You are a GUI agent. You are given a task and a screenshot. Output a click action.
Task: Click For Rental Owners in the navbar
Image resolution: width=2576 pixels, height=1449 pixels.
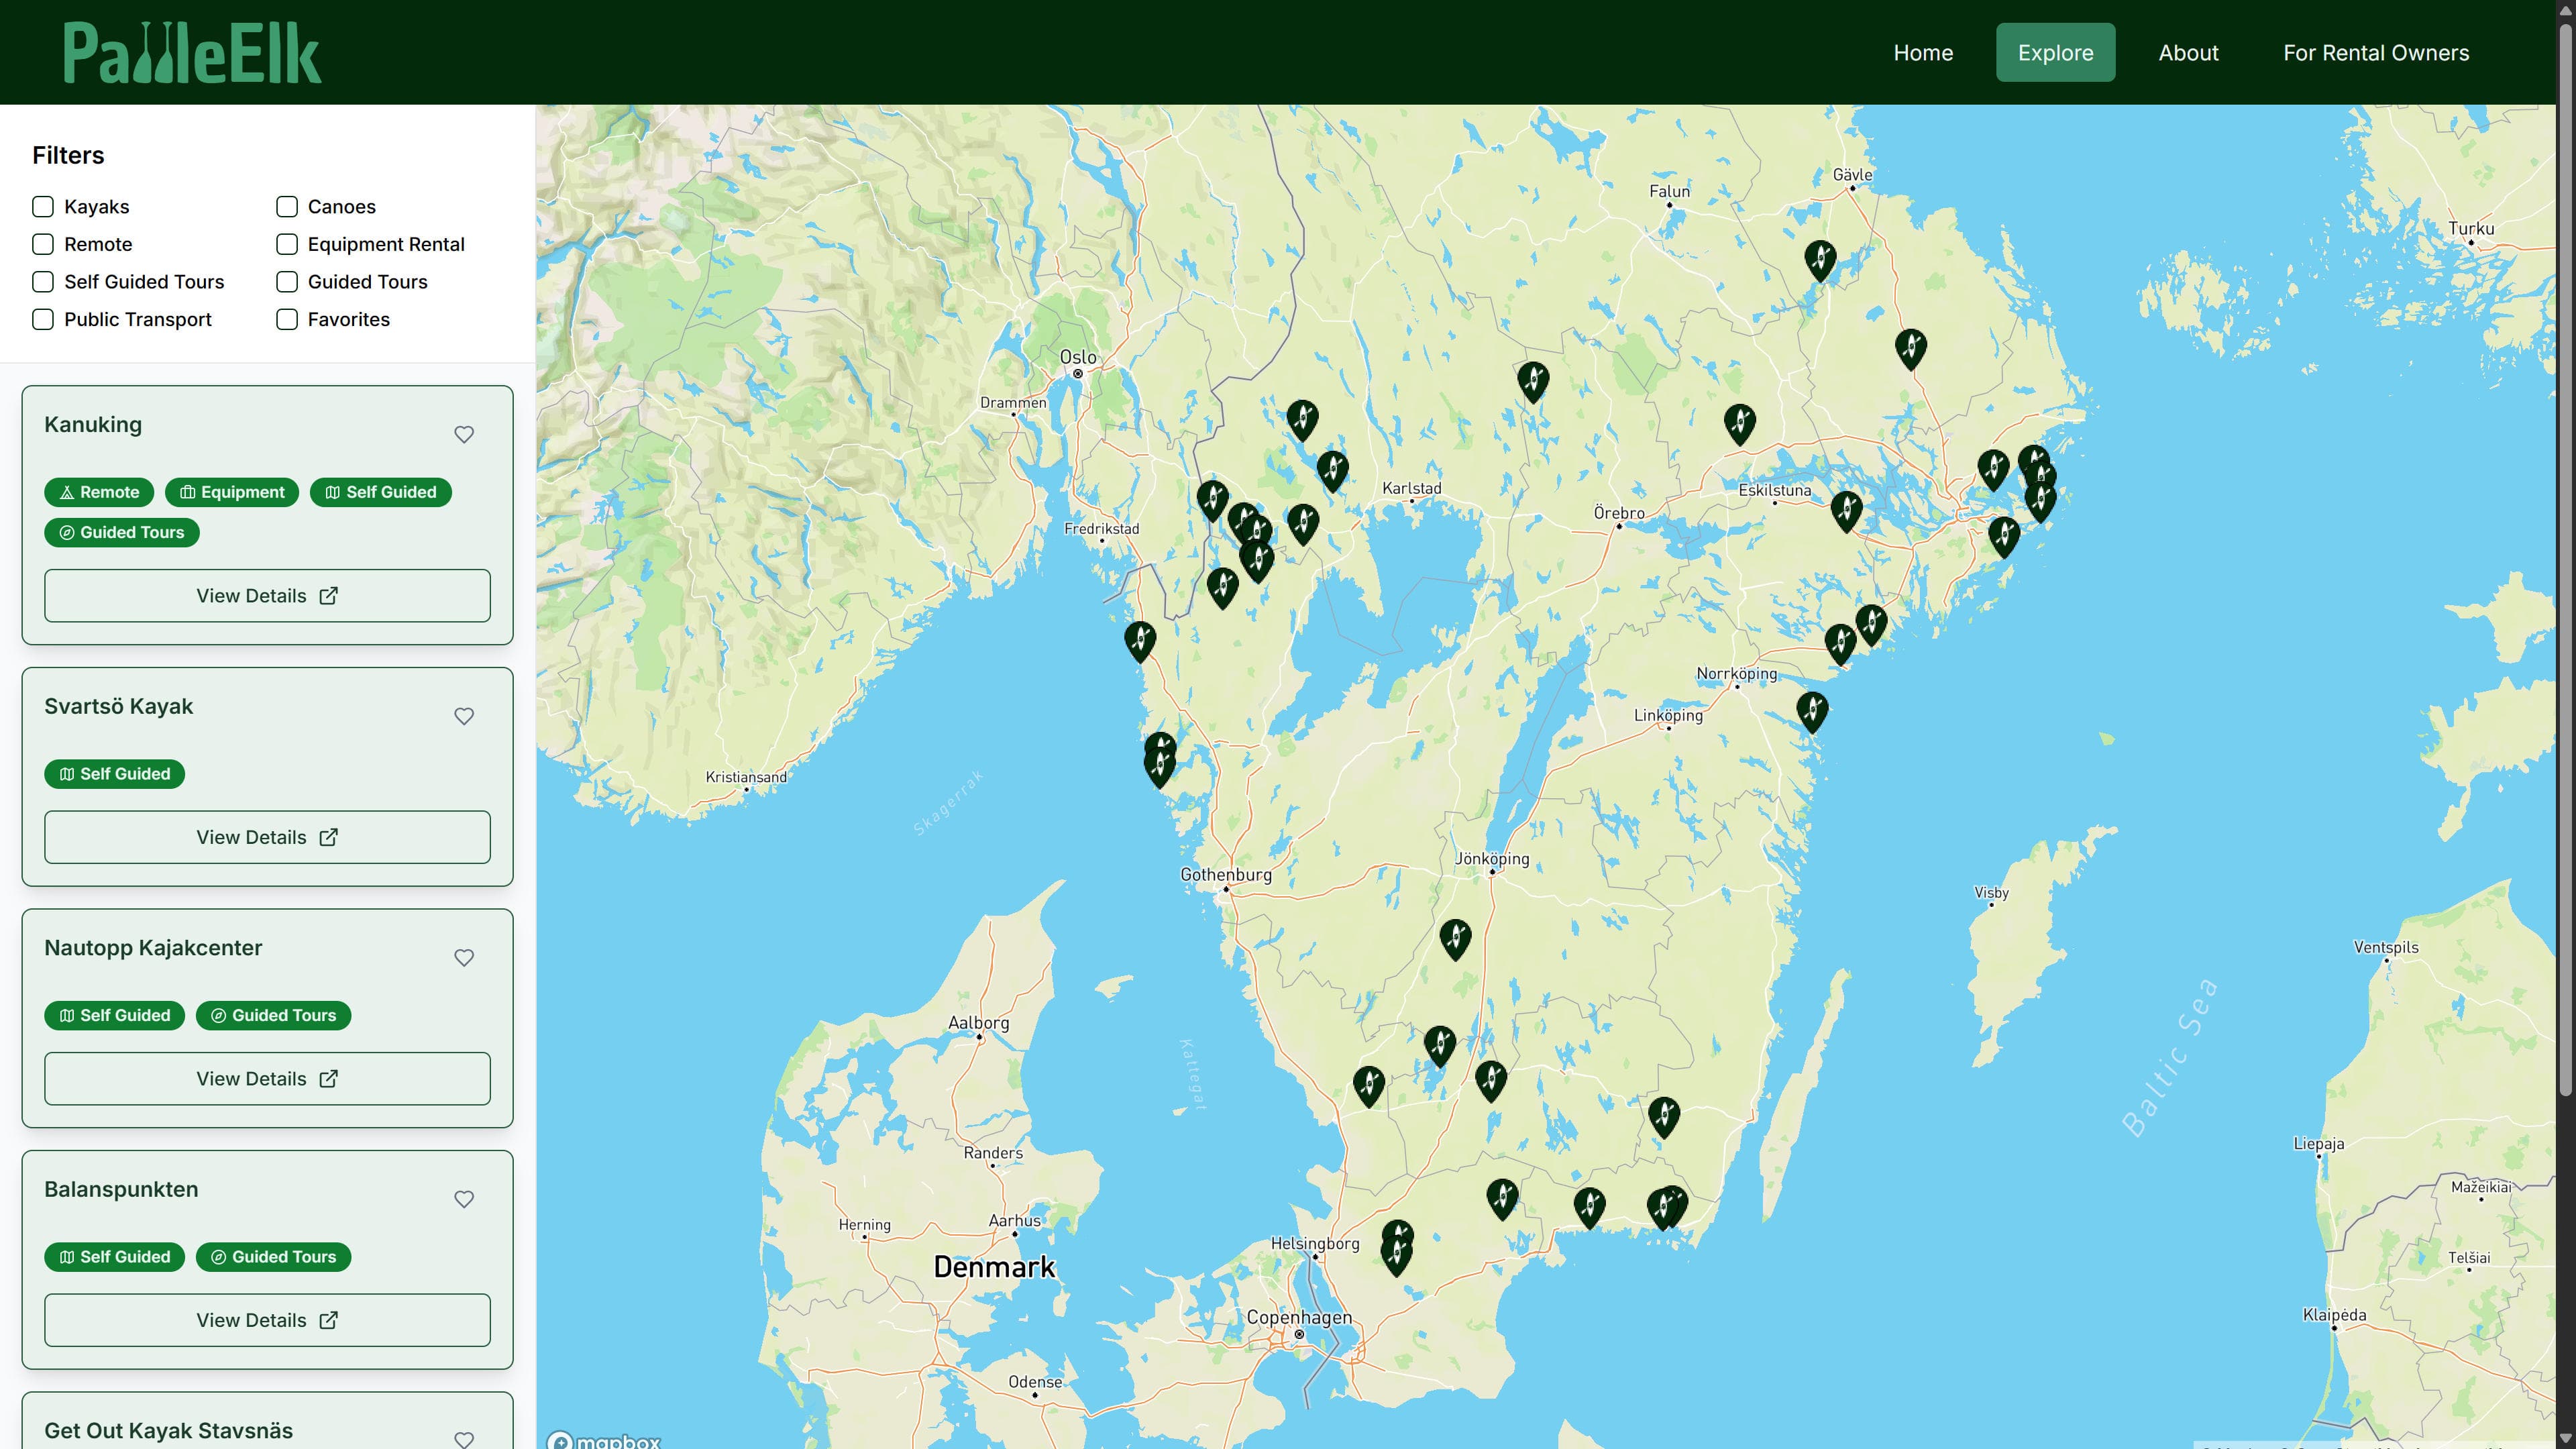point(2376,52)
